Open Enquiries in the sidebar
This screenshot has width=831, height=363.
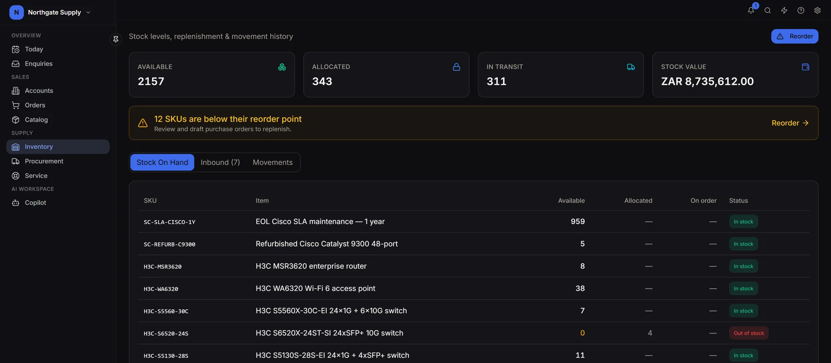click(58, 64)
